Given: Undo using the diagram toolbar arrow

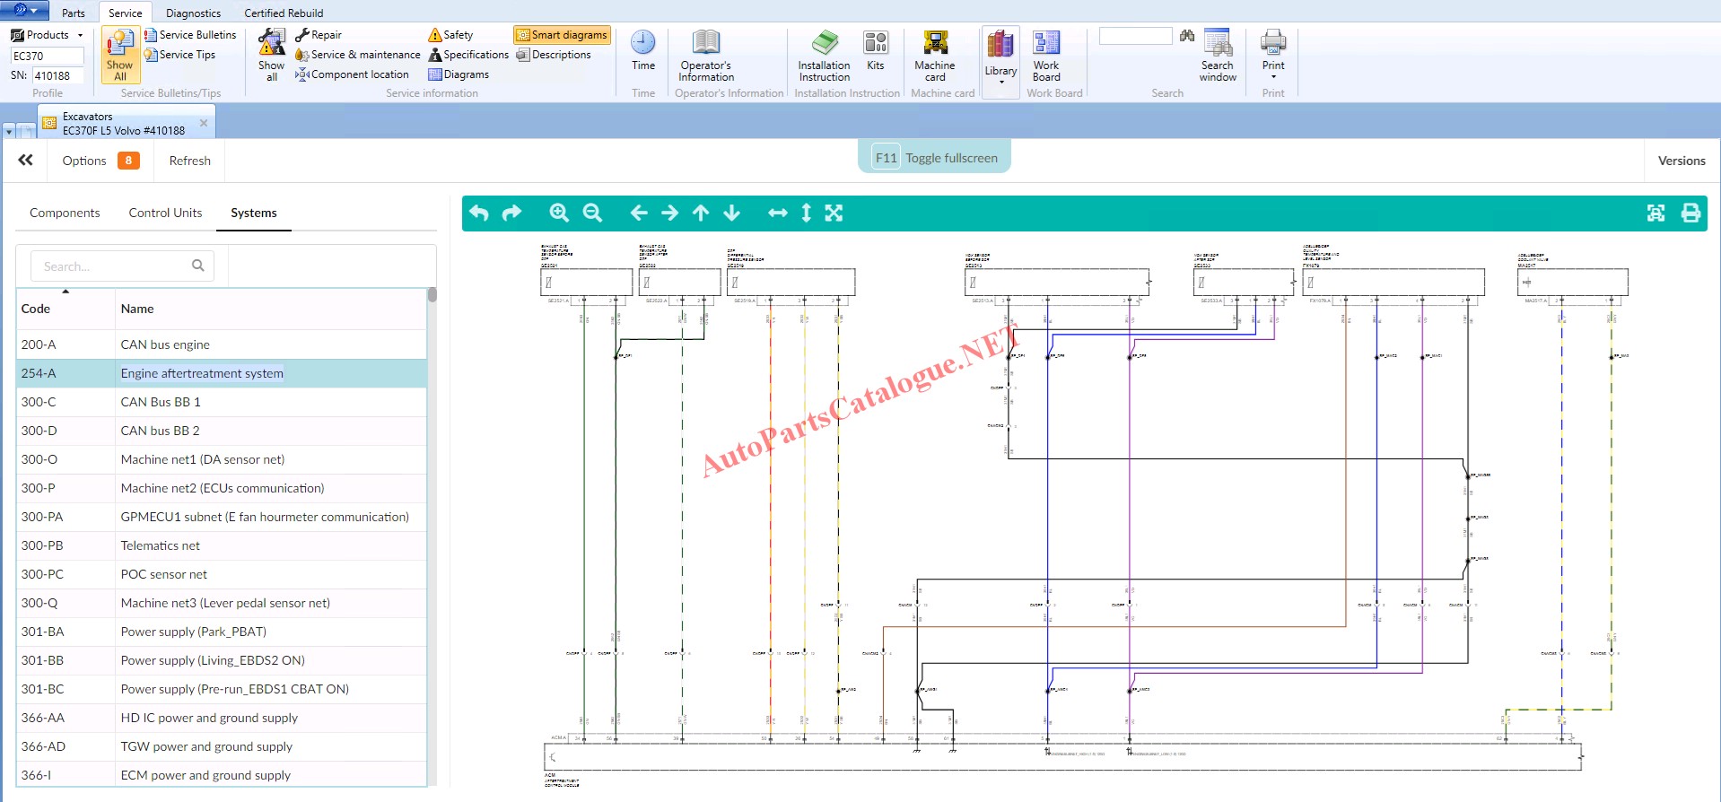Looking at the screenshot, I should click(x=479, y=213).
